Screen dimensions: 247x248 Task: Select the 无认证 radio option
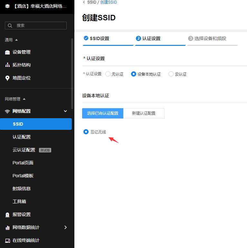(108, 74)
